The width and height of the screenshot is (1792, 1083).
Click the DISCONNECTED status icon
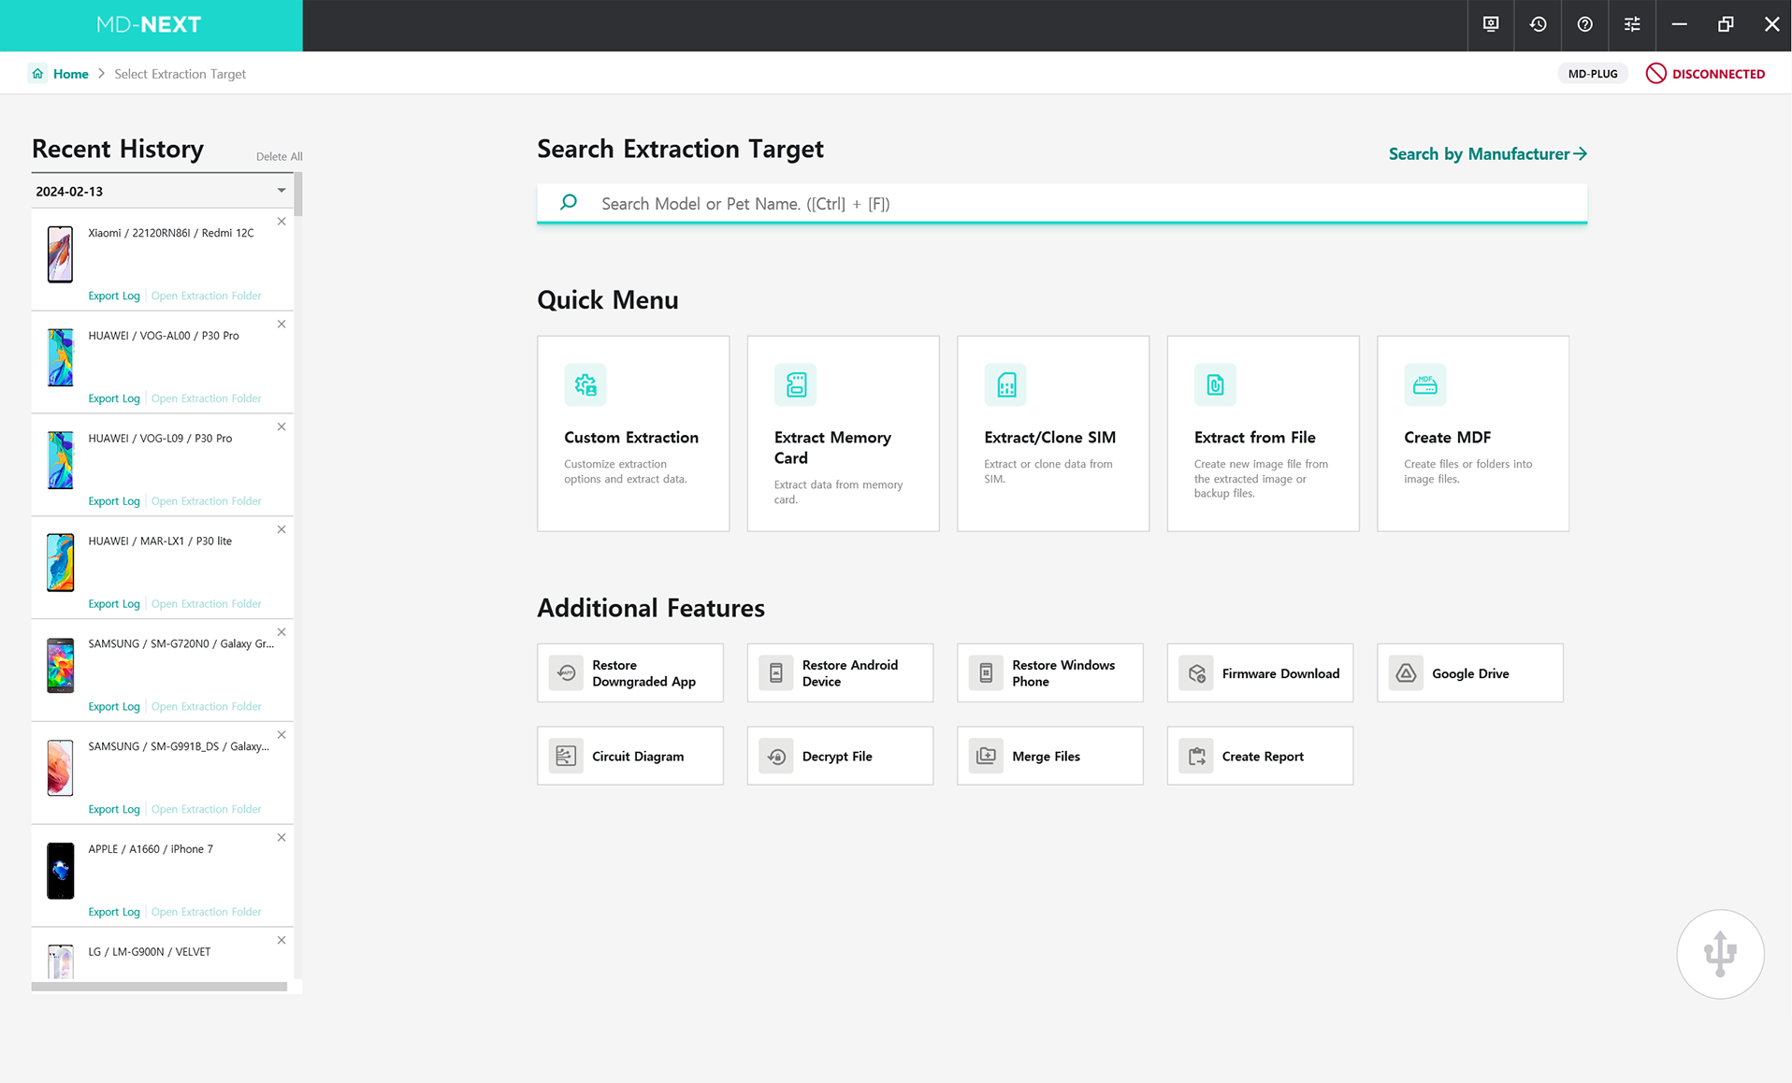1655,74
